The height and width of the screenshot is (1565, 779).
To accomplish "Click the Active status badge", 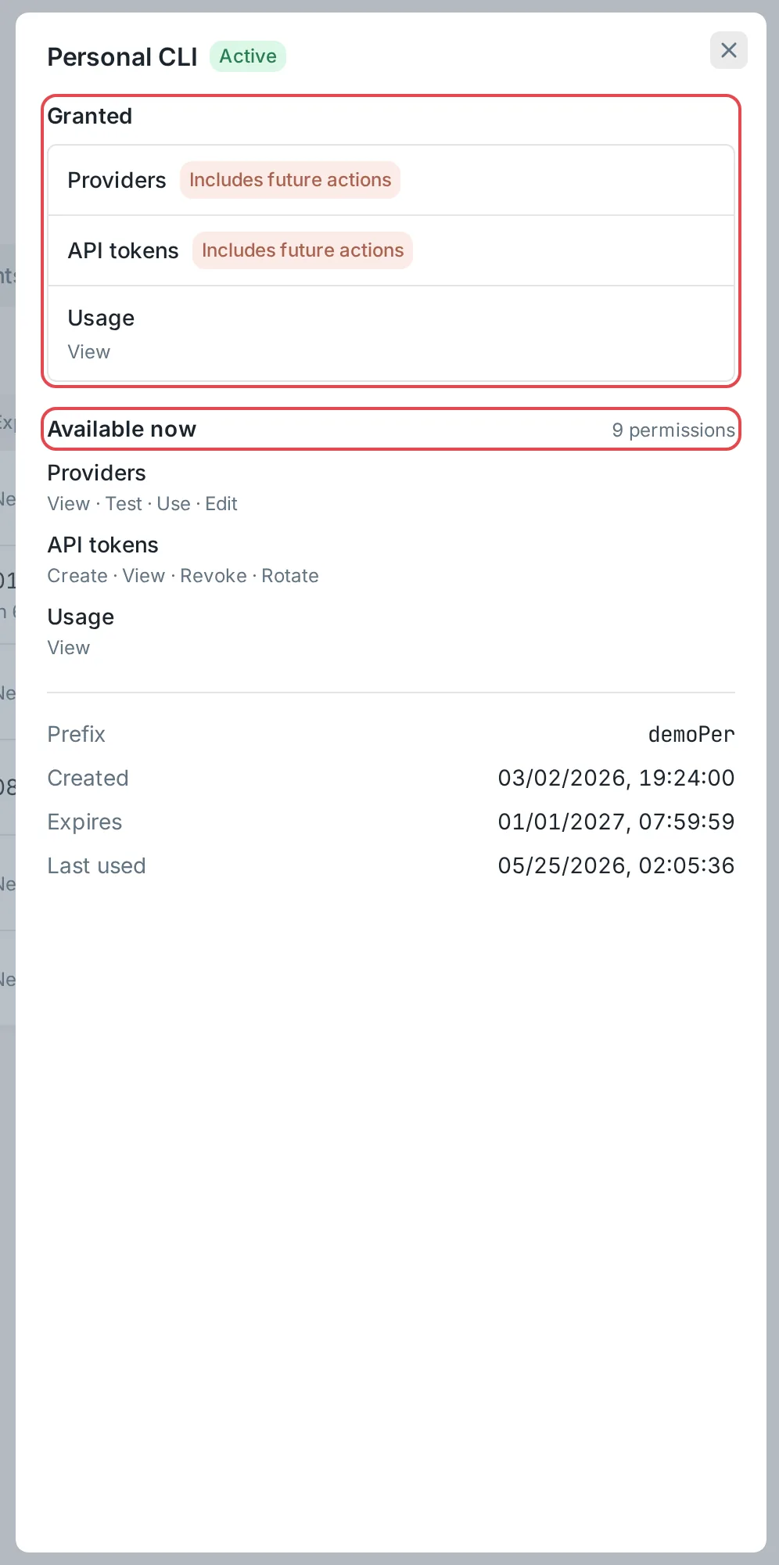I will tap(248, 56).
